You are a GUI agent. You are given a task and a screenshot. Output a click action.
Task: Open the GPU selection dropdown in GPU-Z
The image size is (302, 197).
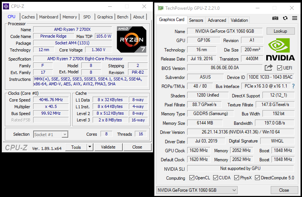pos(197,190)
